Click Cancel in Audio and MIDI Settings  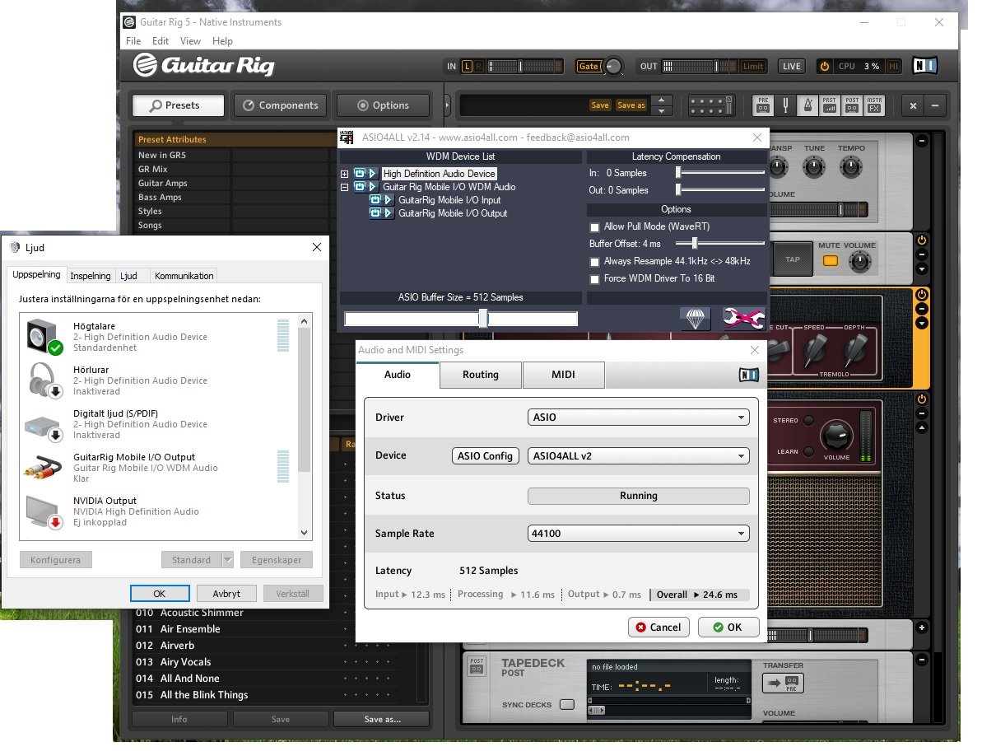659,628
